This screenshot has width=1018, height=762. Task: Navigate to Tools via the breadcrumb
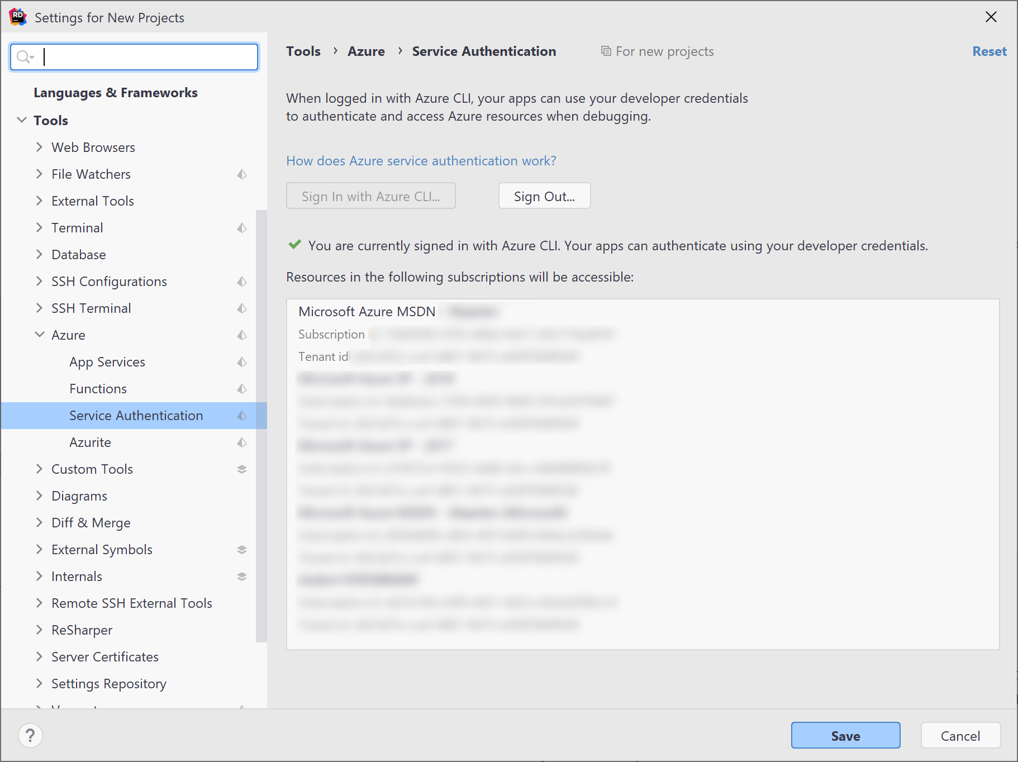click(303, 51)
